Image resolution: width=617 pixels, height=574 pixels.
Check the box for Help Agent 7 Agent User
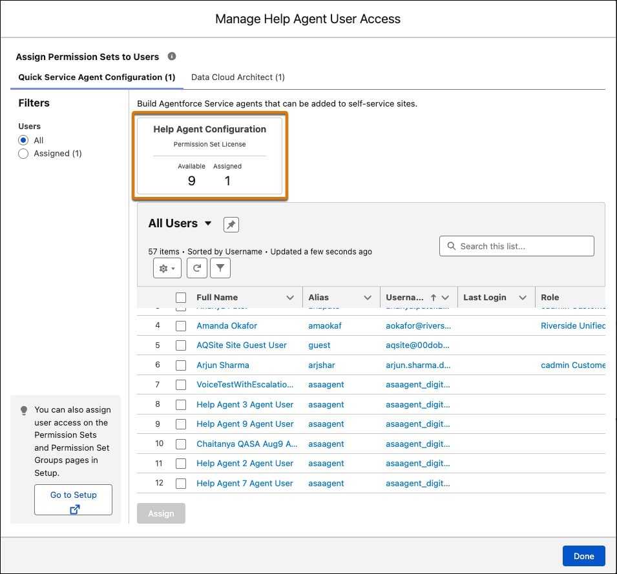tap(181, 483)
